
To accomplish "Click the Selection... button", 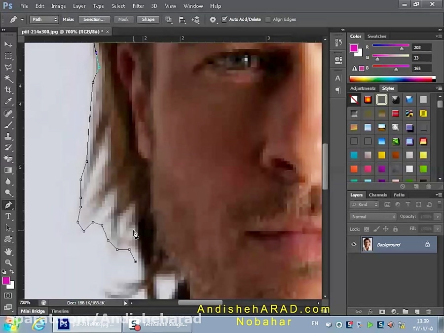I will click(94, 19).
